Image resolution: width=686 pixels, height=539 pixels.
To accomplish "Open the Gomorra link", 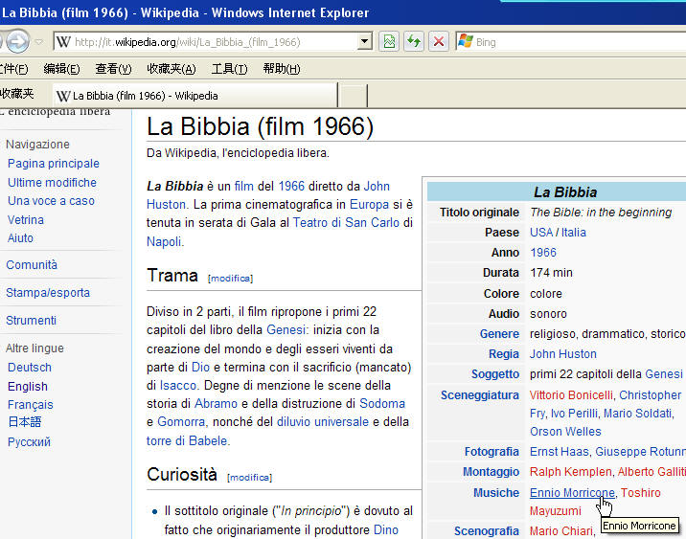I will (x=181, y=421).
